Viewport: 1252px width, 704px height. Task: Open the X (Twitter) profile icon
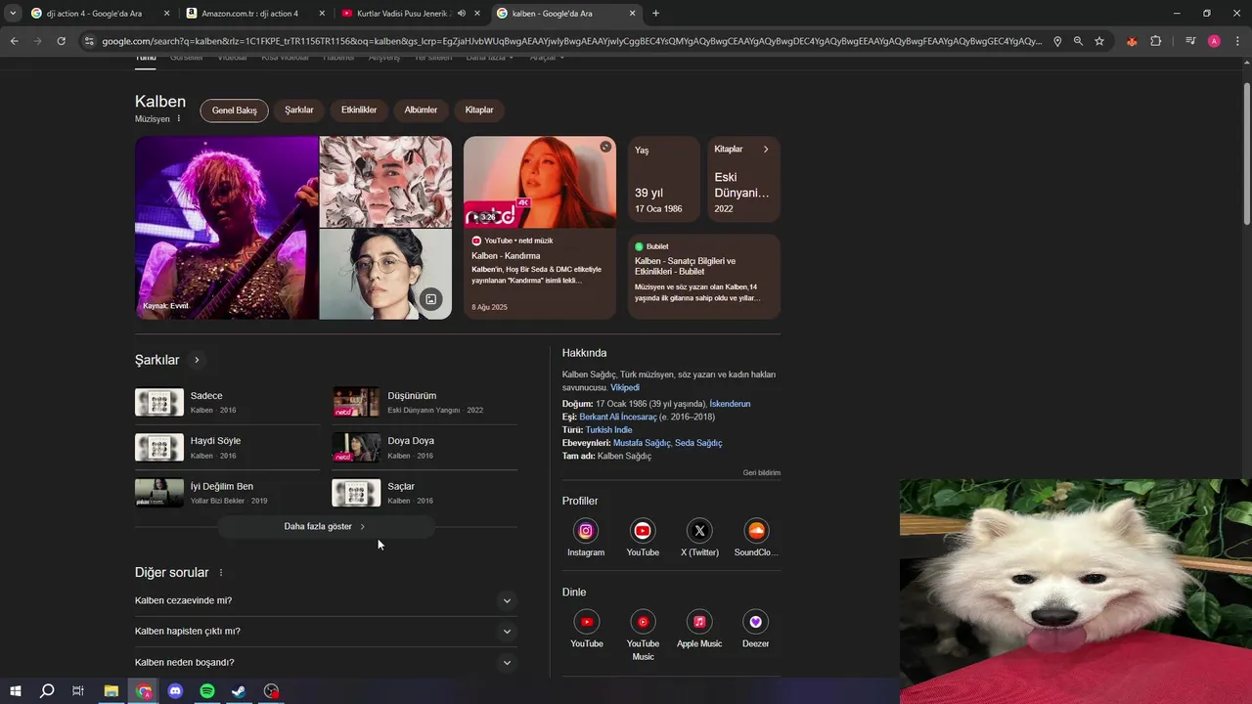(x=699, y=531)
